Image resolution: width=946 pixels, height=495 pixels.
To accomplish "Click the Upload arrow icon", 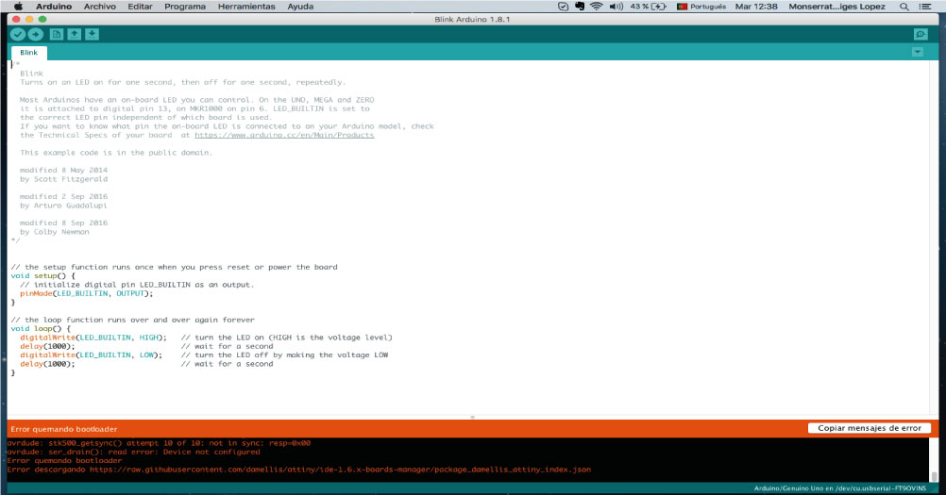I will [36, 34].
